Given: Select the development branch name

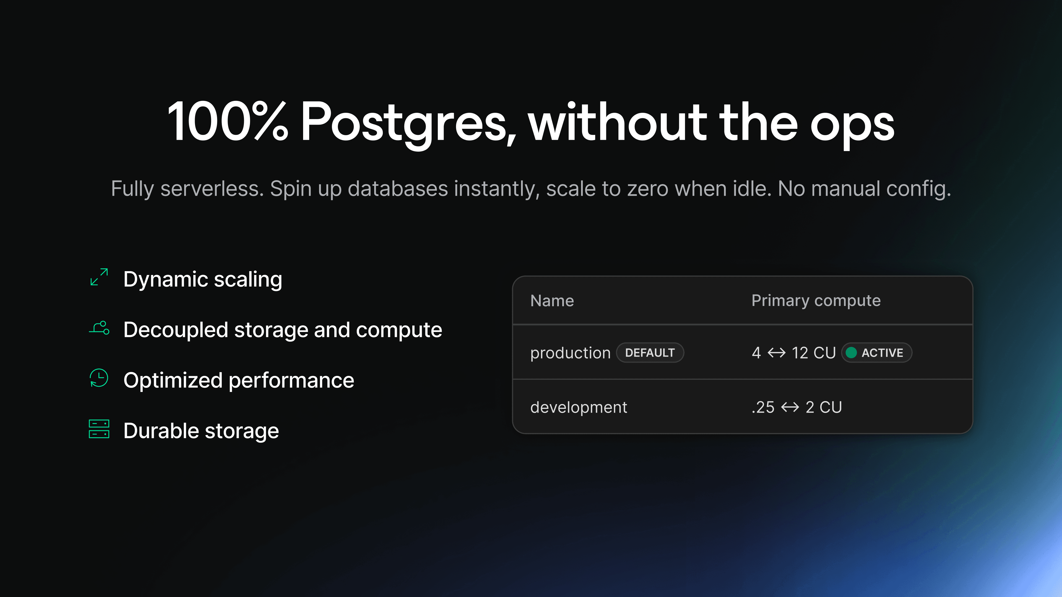Looking at the screenshot, I should click(x=578, y=407).
